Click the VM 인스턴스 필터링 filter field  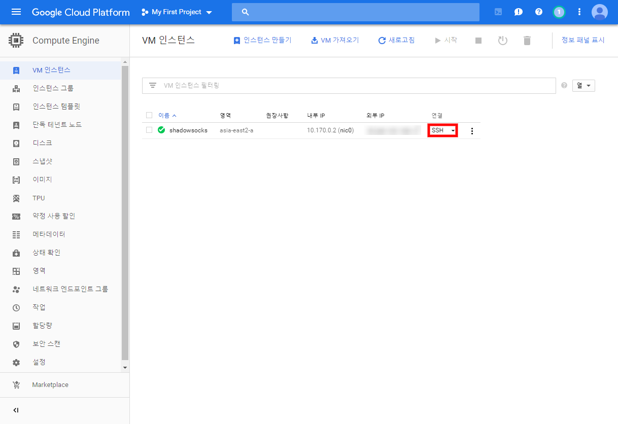[349, 86]
